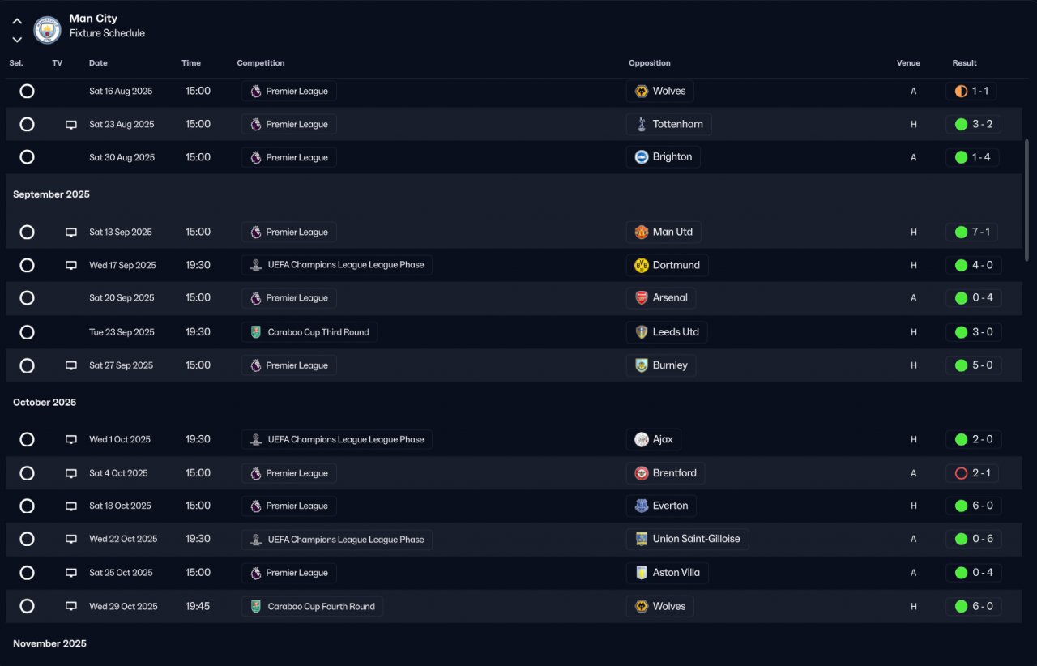Viewport: 1037px width, 666px height.
Task: Click the TV icon on the 29 Oct Wolves row
Action: [71, 606]
